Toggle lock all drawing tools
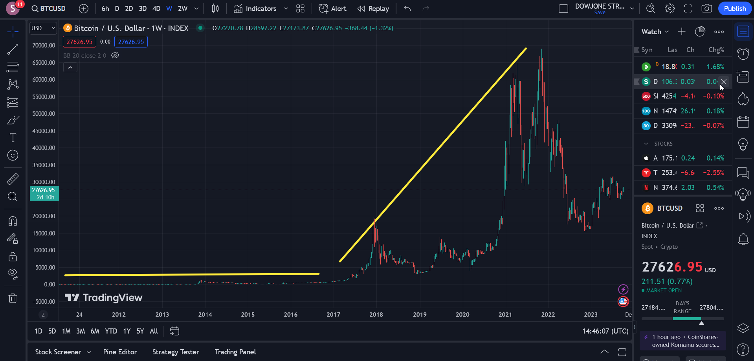 pos(13,257)
